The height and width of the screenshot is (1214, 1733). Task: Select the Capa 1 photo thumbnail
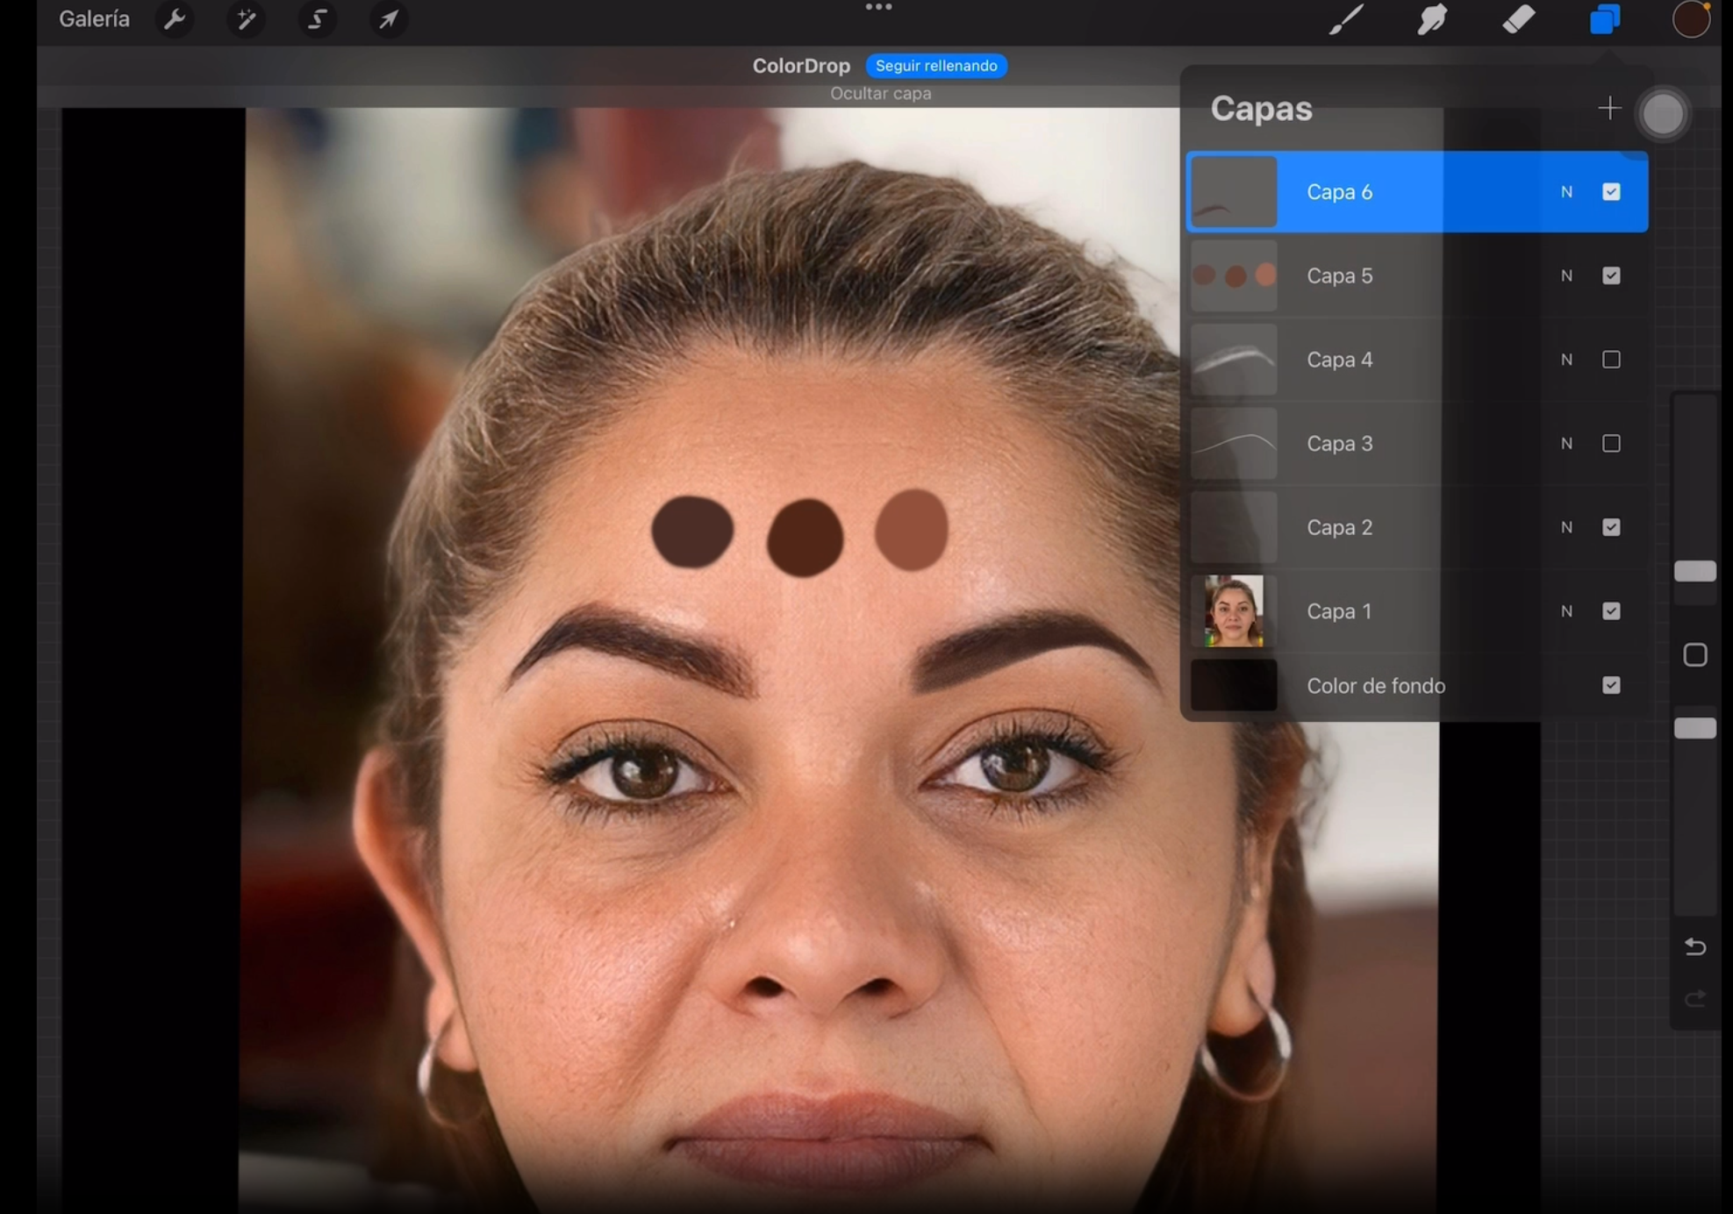pyautogui.click(x=1233, y=611)
